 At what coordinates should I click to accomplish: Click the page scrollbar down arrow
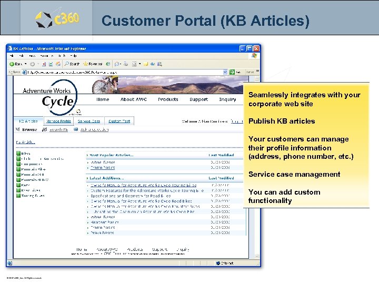click(257, 256)
